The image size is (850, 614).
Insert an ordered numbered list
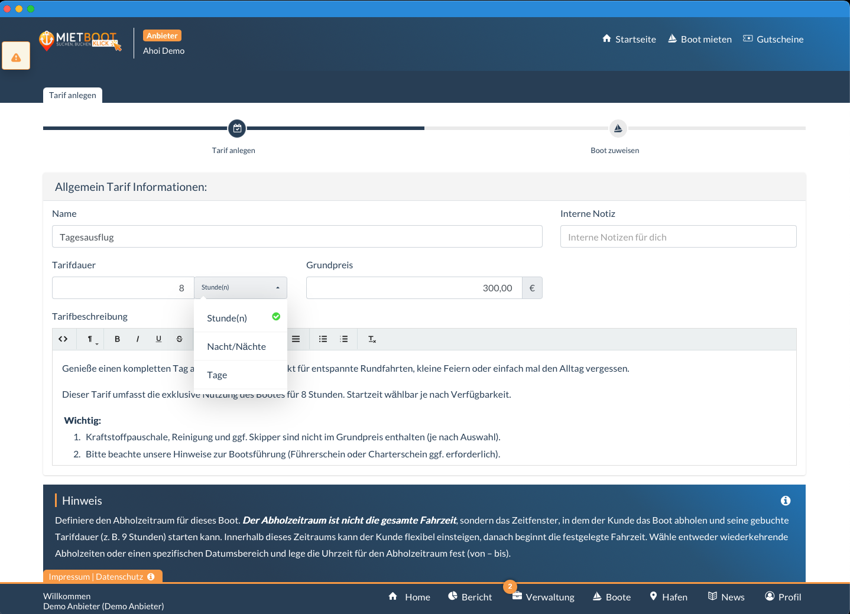coord(344,339)
